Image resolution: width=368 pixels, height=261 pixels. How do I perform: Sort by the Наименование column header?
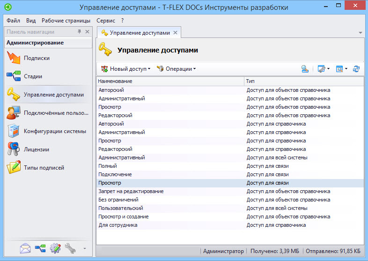point(170,81)
